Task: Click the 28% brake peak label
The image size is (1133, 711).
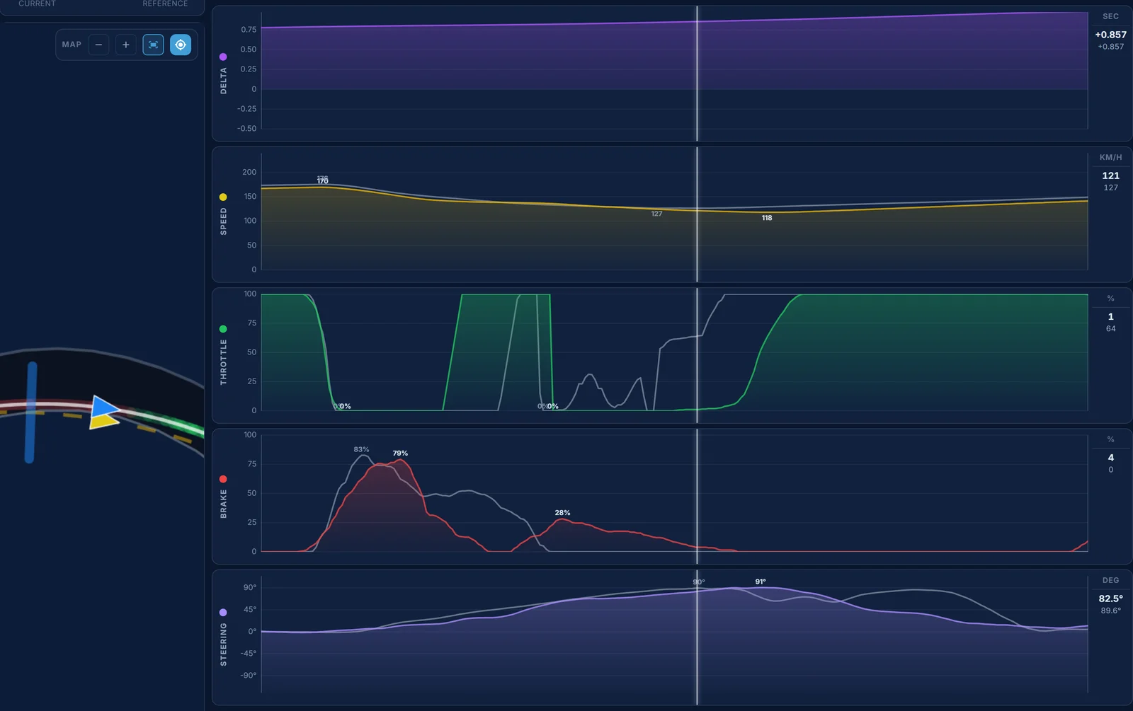Action: [562, 513]
